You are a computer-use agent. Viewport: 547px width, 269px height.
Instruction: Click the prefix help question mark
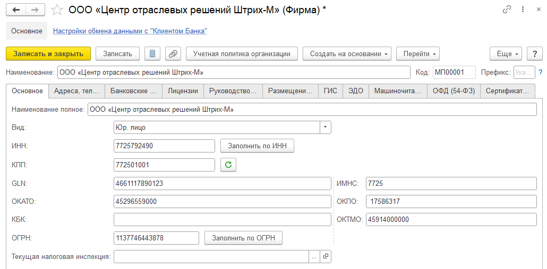540,73
